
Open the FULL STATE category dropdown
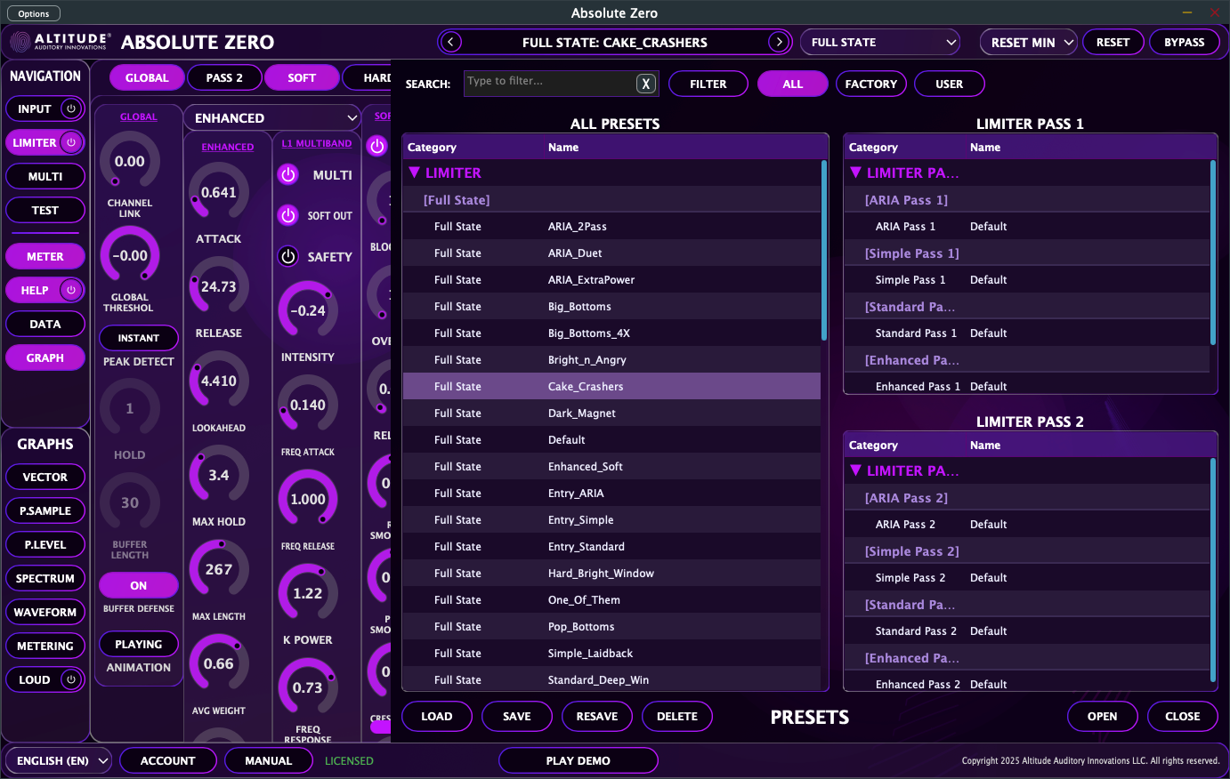[x=879, y=42]
